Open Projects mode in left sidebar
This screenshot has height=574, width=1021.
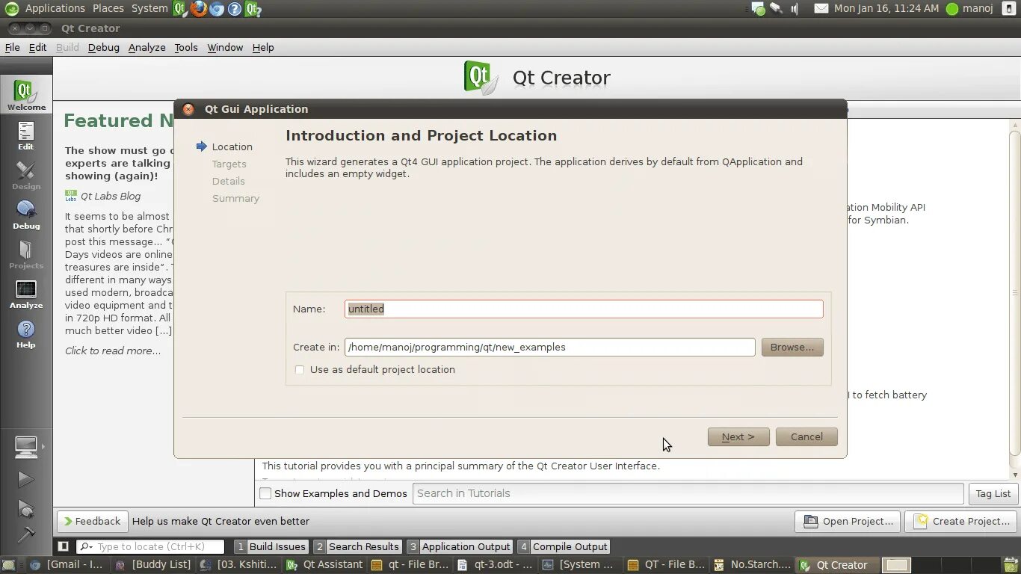tap(26, 254)
